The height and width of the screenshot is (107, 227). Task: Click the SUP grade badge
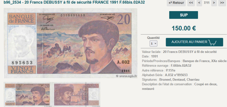pos(183,15)
